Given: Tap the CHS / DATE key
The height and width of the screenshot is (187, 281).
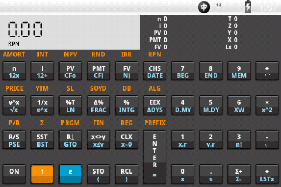Looking at the screenshot, I should [155, 71].
